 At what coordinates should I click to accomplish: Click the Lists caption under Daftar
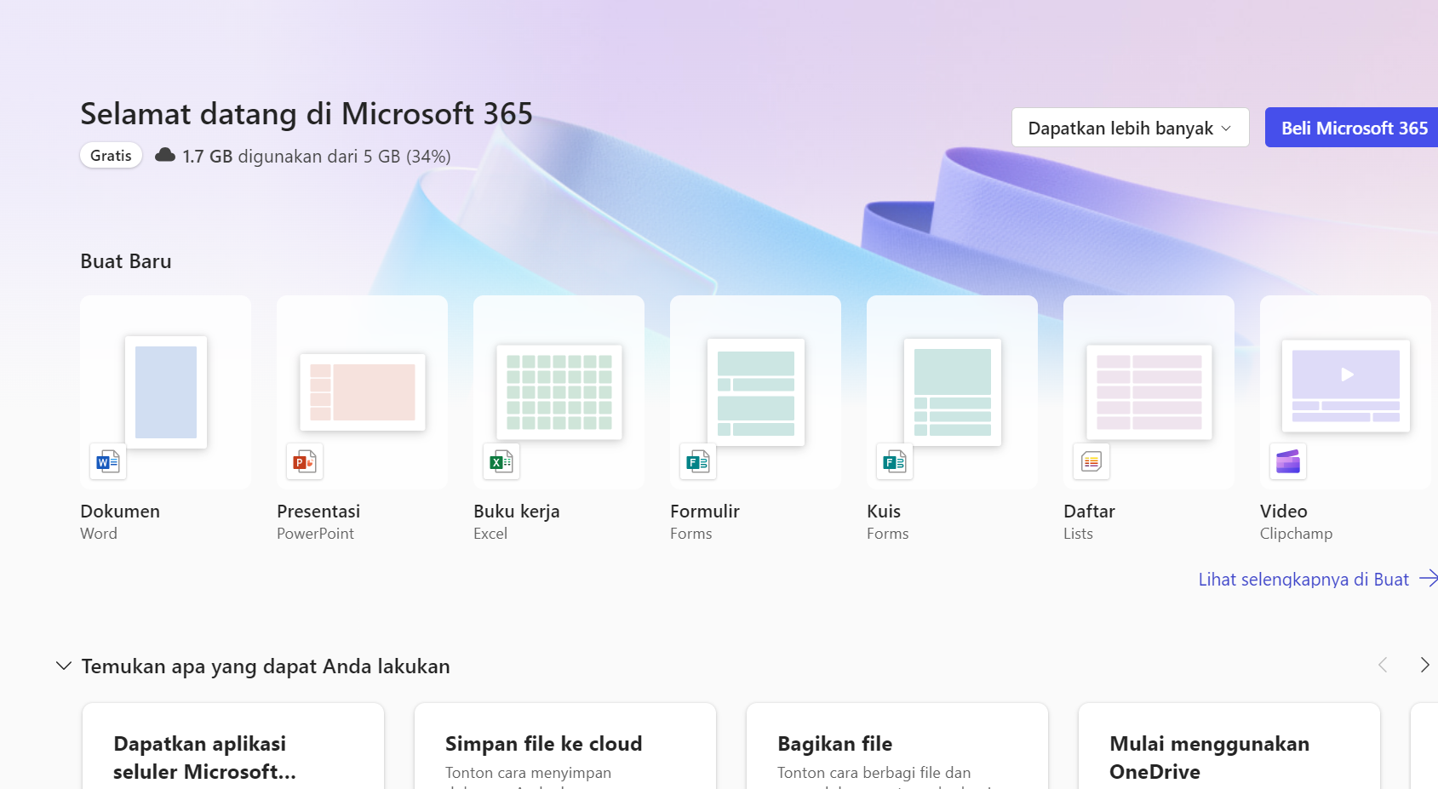pos(1079,534)
